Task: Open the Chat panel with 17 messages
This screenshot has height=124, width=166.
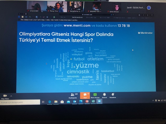Action: (x=85, y=96)
